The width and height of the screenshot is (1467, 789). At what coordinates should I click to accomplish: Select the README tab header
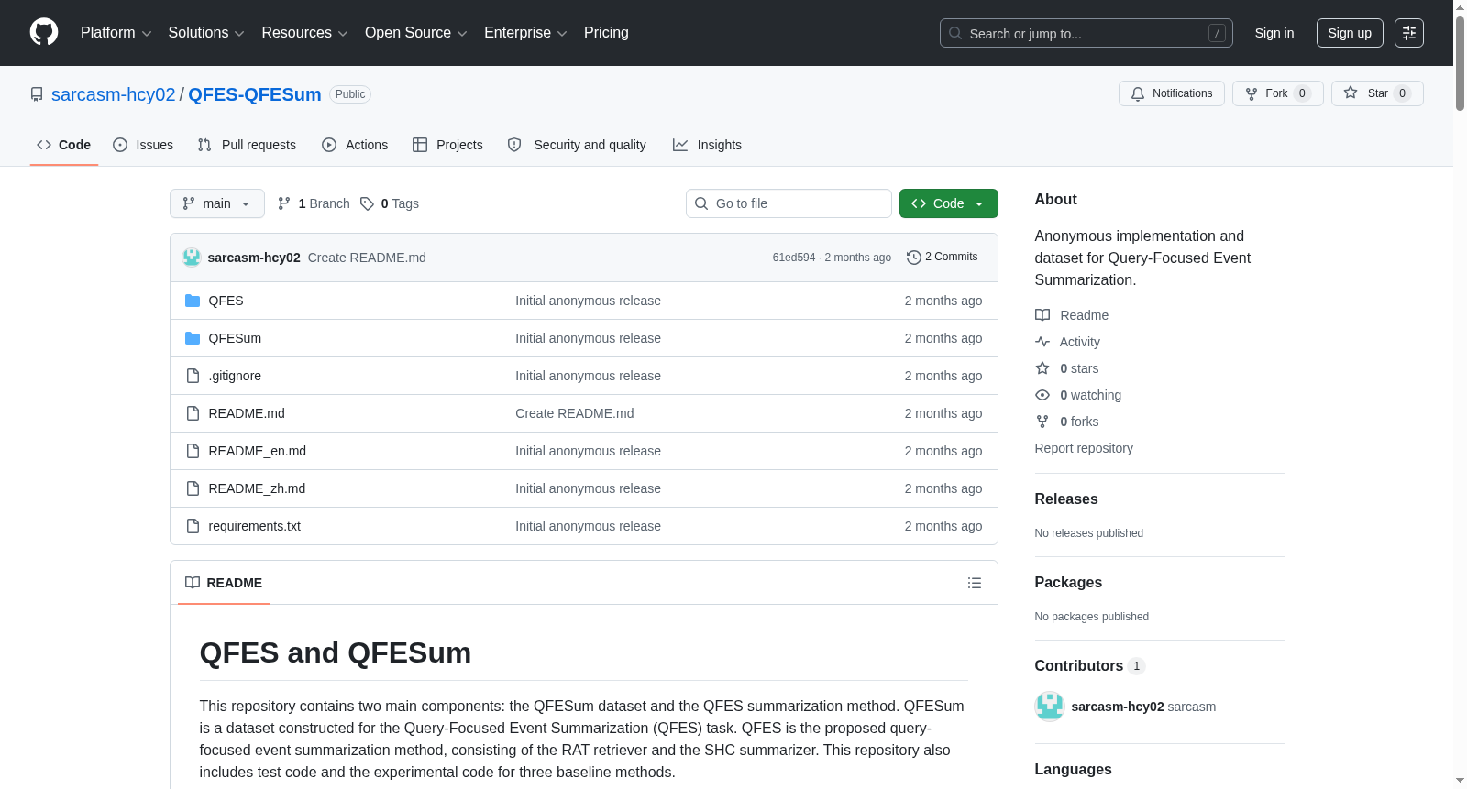(x=224, y=583)
